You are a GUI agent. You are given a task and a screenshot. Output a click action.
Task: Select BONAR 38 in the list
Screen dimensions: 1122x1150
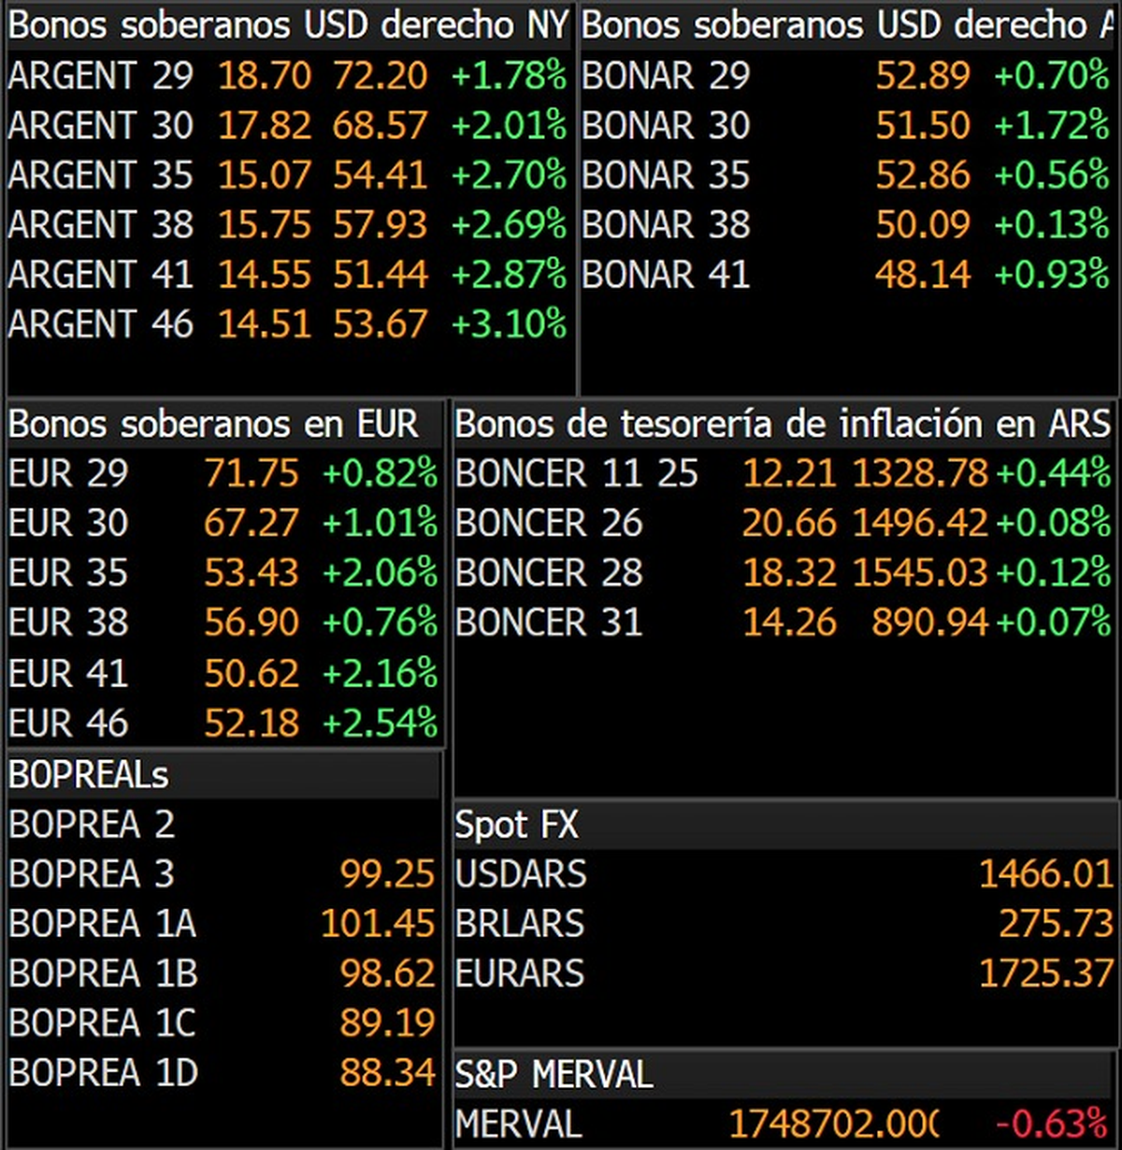click(666, 224)
